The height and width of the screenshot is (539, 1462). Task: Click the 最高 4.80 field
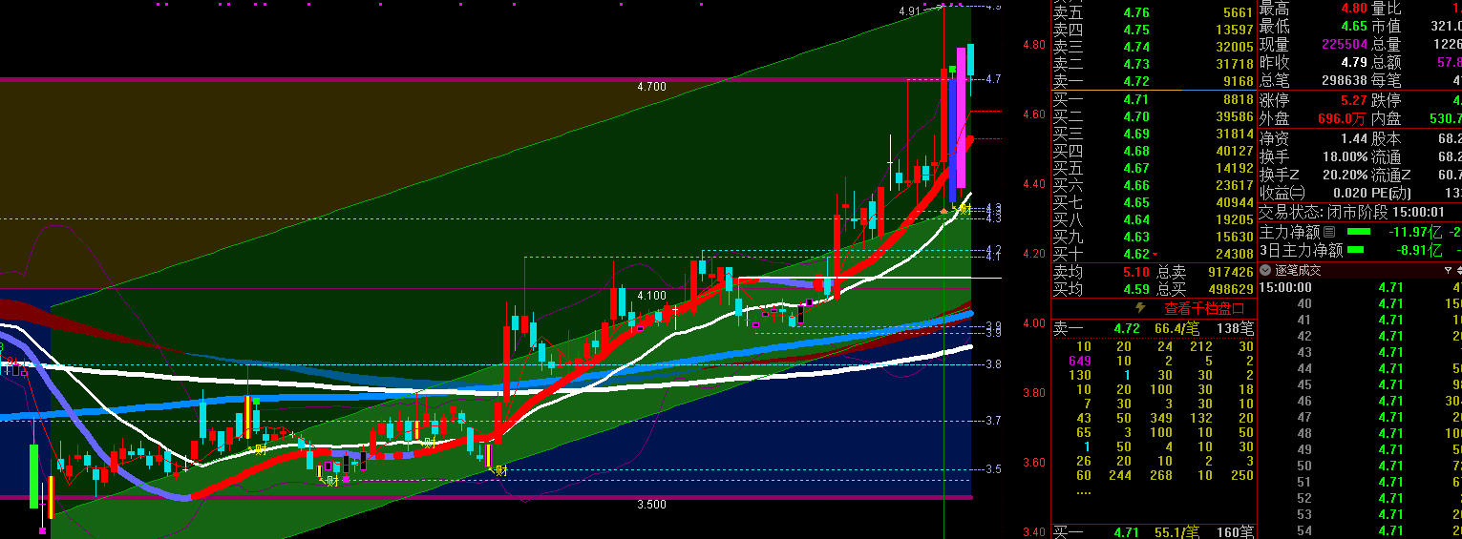pos(1313,9)
